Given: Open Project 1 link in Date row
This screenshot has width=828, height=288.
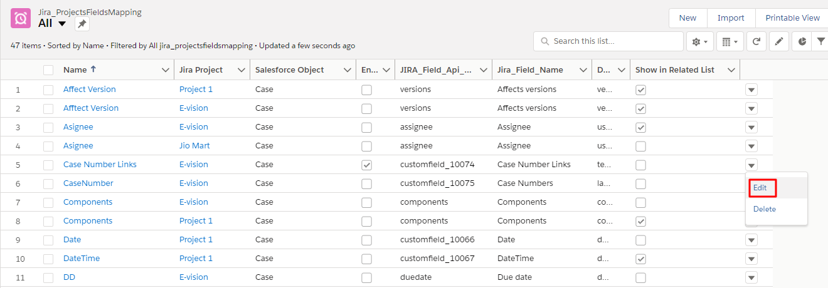Looking at the screenshot, I should pyautogui.click(x=196, y=240).
